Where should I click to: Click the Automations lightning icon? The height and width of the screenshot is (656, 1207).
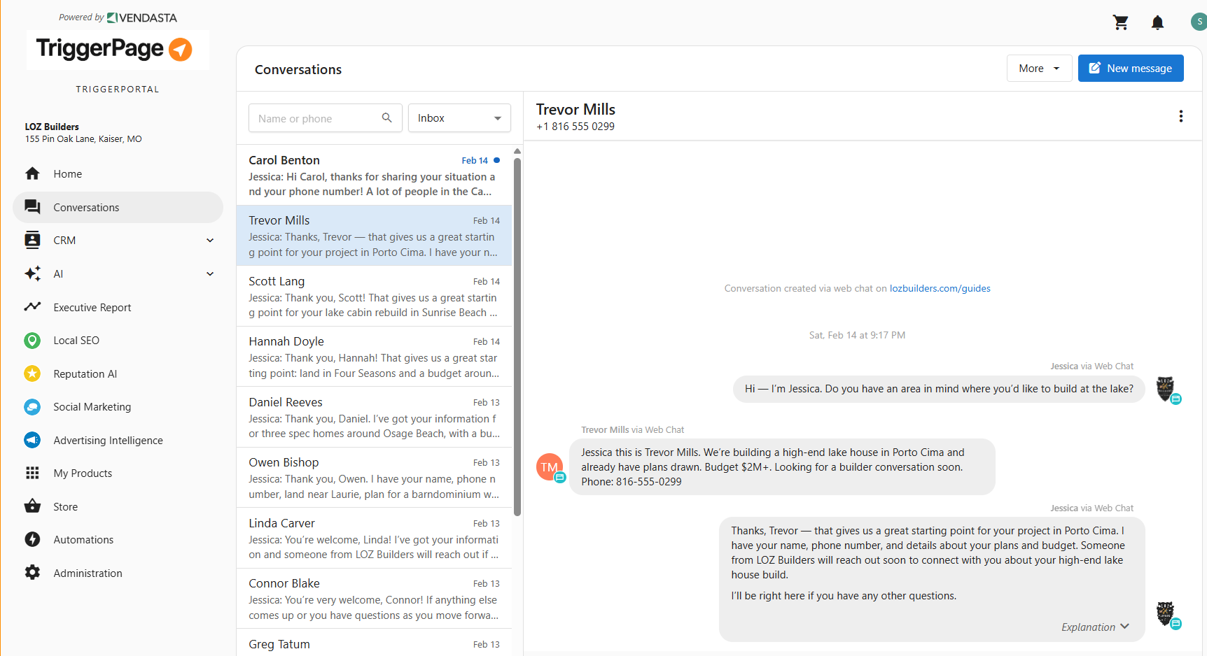pyautogui.click(x=32, y=539)
